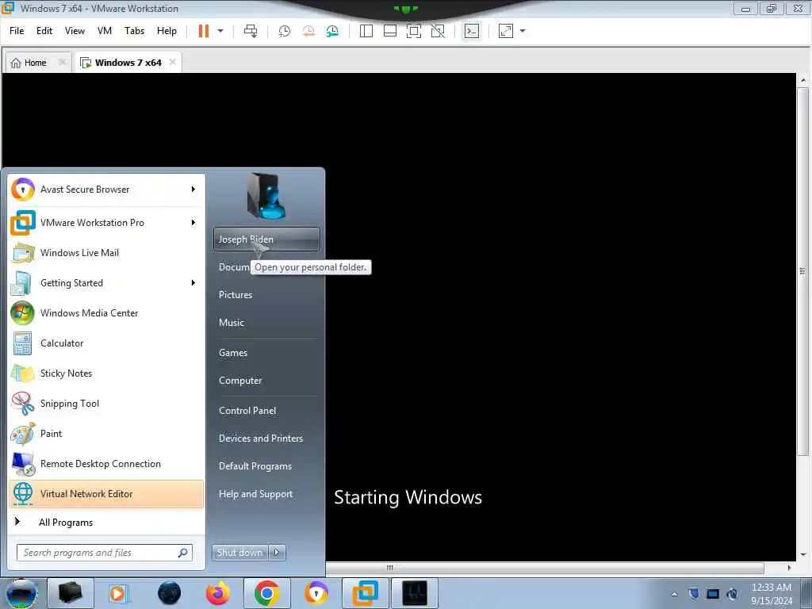Launch Virtual Network Editor
The width and height of the screenshot is (812, 609).
click(106, 493)
